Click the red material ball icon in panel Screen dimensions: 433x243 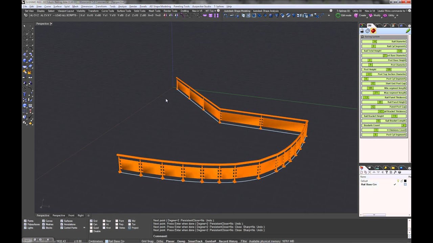pos(373,31)
